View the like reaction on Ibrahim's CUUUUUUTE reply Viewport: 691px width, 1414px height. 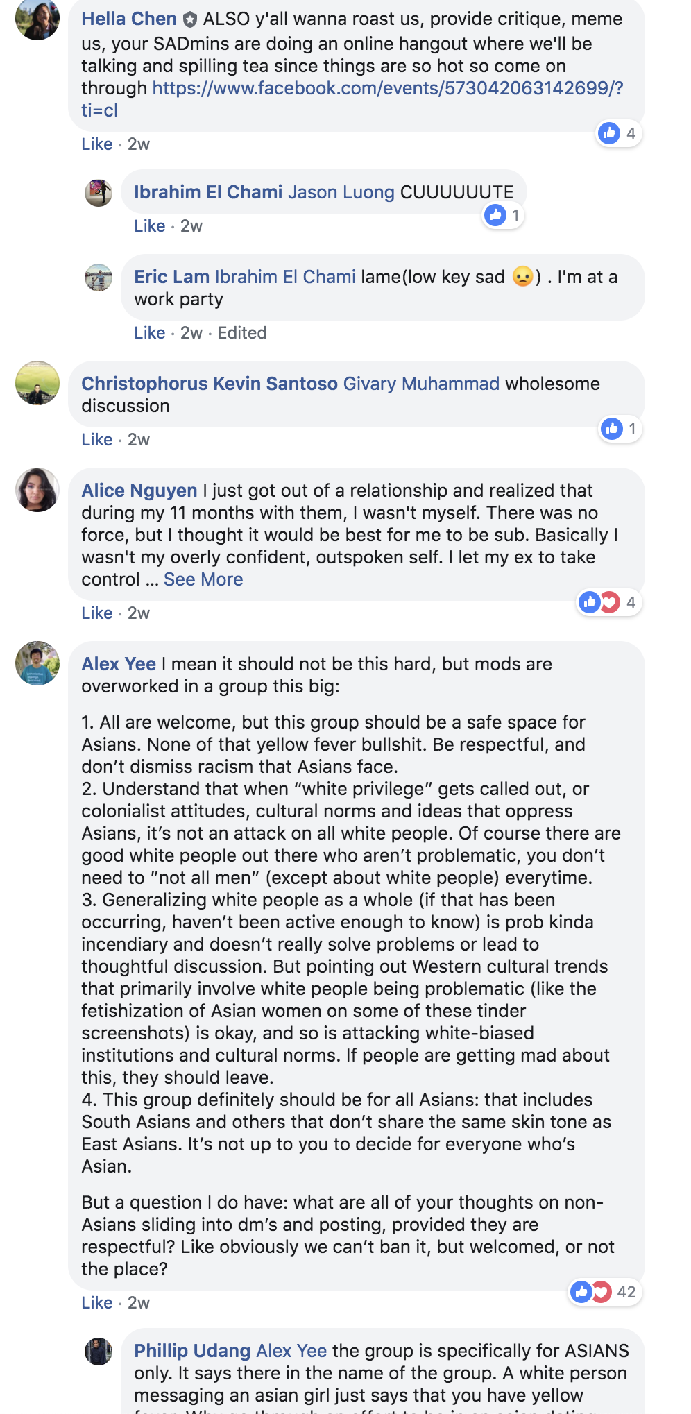tap(503, 215)
